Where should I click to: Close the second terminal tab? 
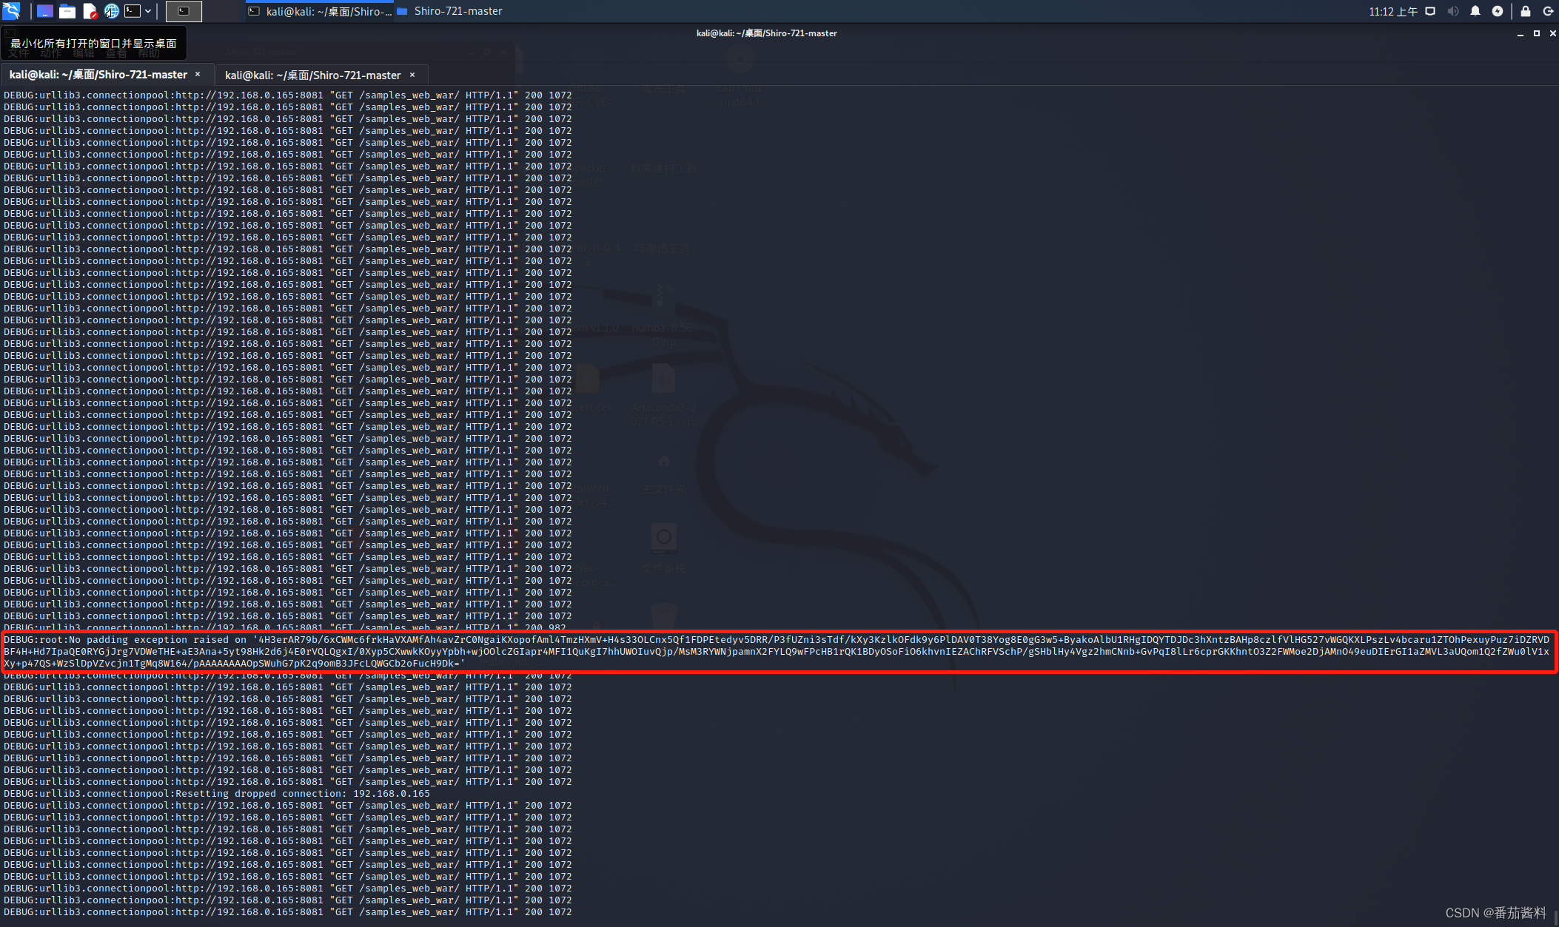click(x=412, y=75)
